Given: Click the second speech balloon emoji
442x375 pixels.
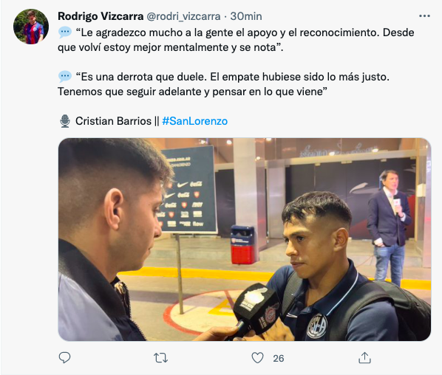Looking at the screenshot, I should pos(65,77).
